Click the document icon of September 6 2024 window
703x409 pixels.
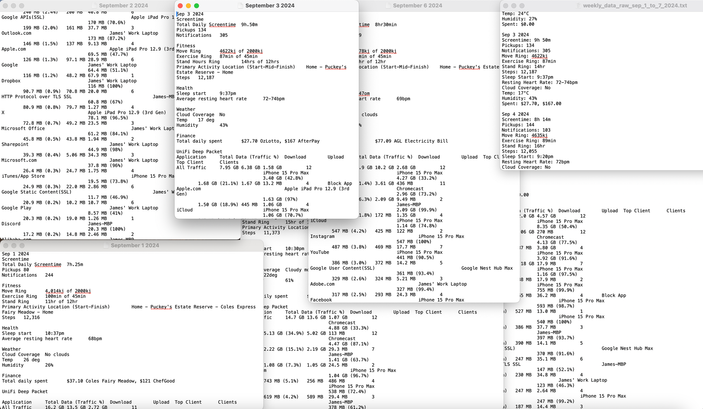tap(388, 6)
